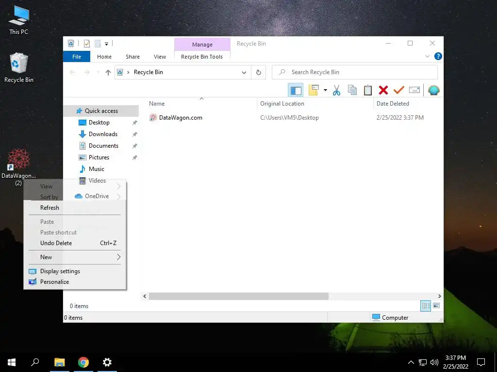Click the envelope E-mail toolbar icon

(x=414, y=90)
